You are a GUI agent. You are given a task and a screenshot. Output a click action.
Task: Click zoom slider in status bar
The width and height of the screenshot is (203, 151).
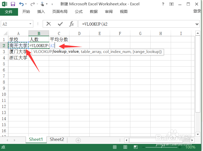[162, 147]
